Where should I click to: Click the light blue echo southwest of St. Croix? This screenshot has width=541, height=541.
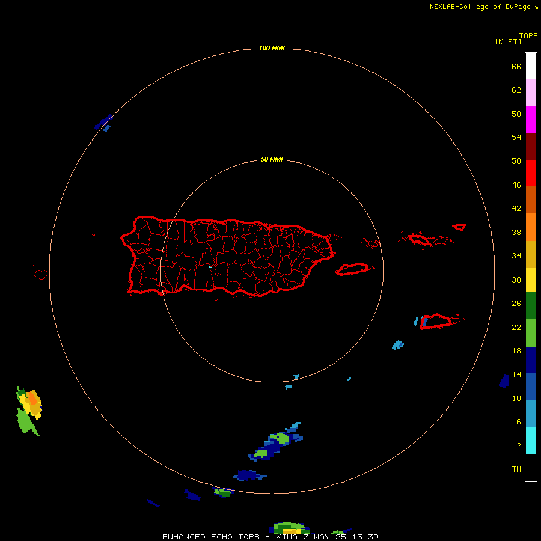(x=398, y=344)
